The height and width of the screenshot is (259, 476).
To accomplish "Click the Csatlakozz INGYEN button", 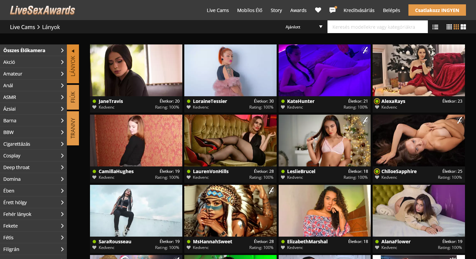I will tap(437, 10).
